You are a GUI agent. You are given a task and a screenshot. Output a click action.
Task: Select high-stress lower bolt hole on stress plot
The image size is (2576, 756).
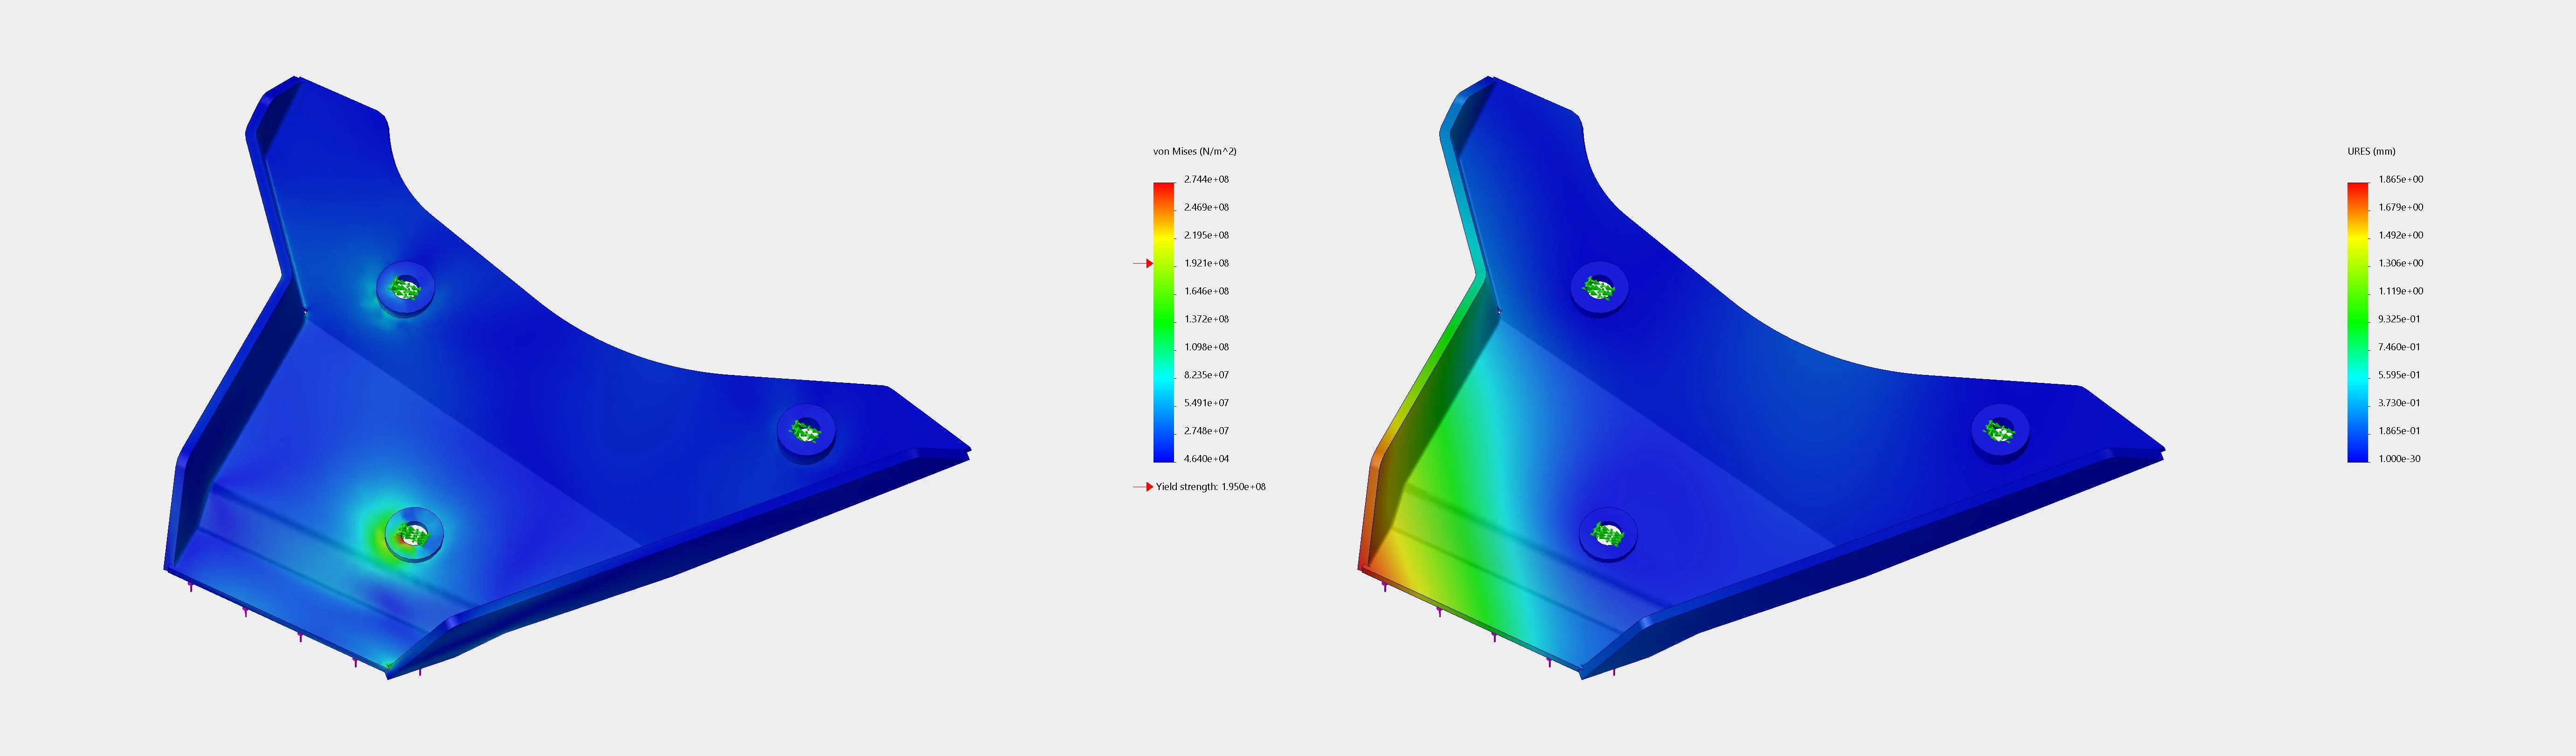pyautogui.click(x=413, y=535)
